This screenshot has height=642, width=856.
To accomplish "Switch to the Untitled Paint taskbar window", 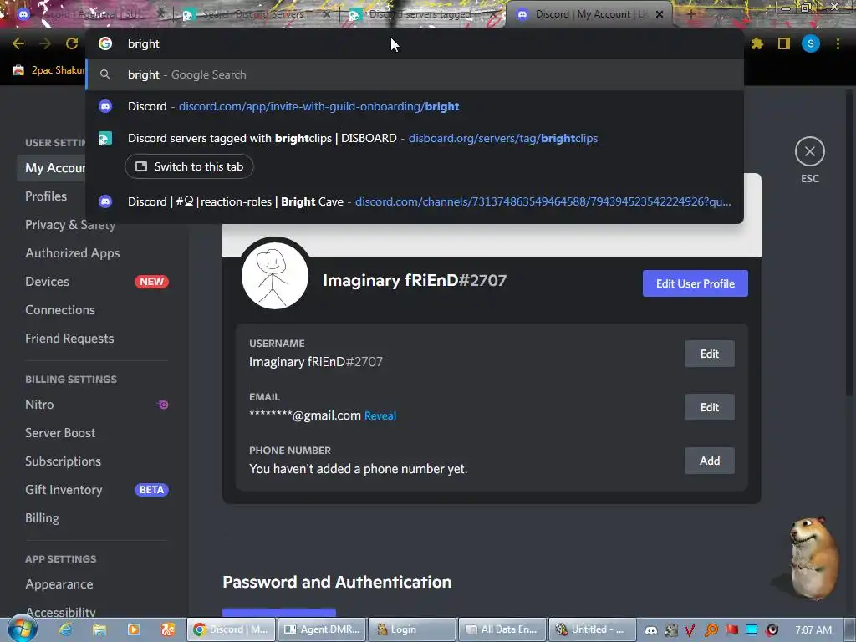I will coord(593,629).
